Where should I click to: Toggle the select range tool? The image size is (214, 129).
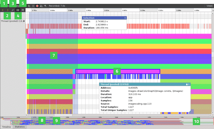pyautogui.click(x=18, y=10)
